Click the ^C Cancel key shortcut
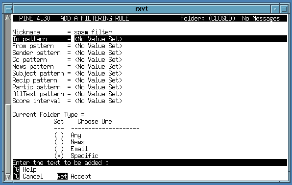292x185 pixels. coord(28,177)
